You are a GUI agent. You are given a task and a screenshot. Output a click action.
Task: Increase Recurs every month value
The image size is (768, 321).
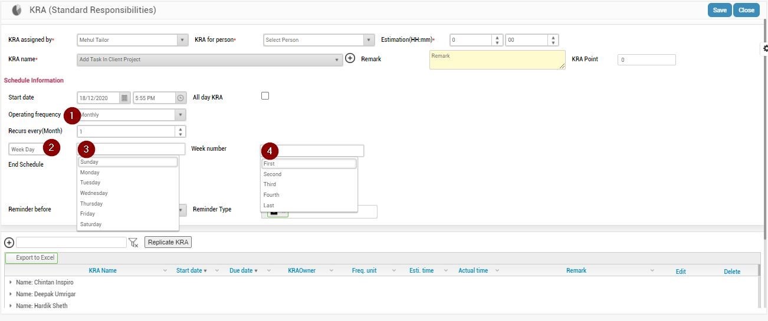point(180,129)
